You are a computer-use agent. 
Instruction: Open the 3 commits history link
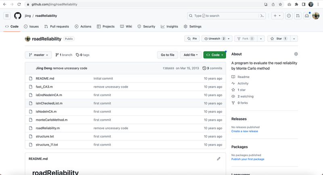pos(212,68)
